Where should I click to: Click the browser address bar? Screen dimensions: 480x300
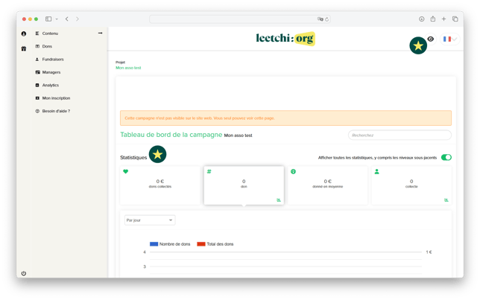pyautogui.click(x=240, y=19)
